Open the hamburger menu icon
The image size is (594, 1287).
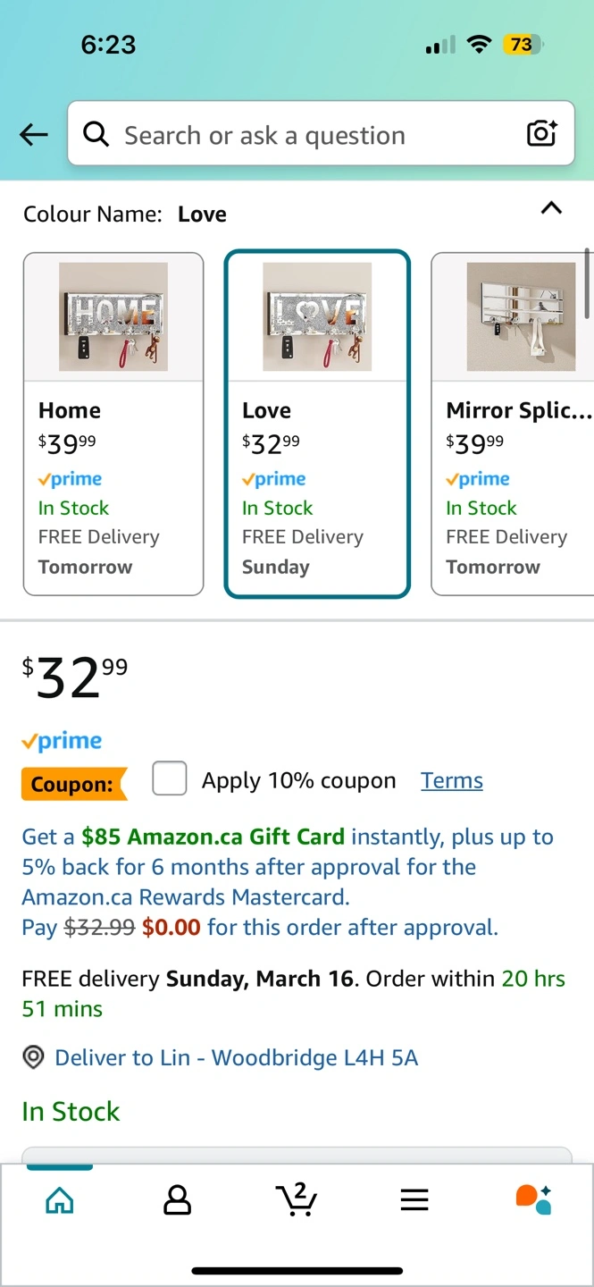pyautogui.click(x=414, y=1199)
